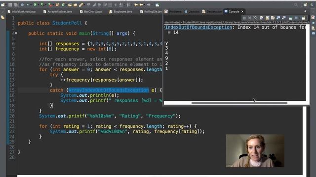Toggle Scroll Lock in the Console toolbar
Viewport: 316px width, 177px height.
tap(268, 18)
